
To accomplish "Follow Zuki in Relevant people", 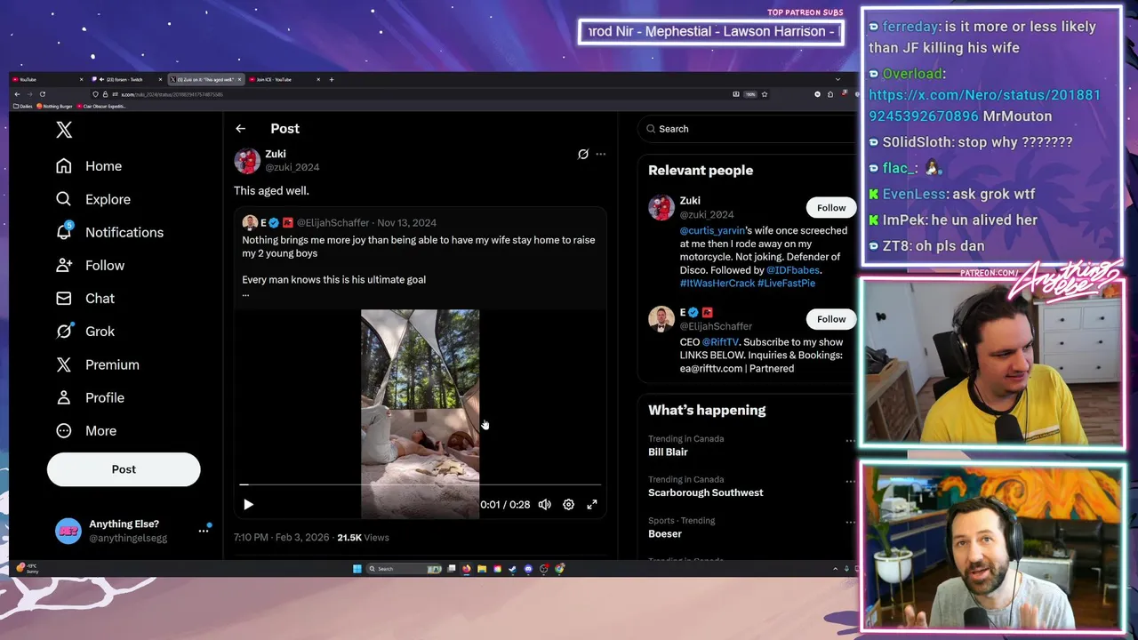I will pos(831,208).
